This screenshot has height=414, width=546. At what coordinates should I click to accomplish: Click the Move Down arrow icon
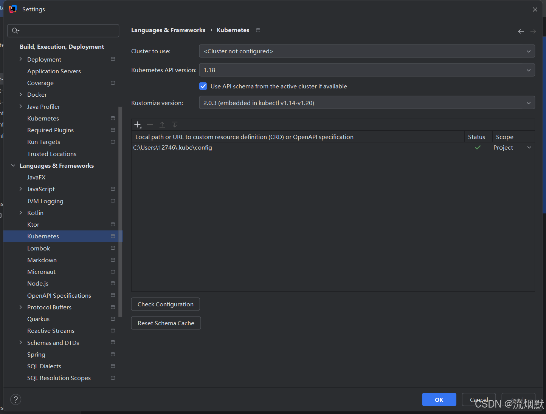click(175, 125)
